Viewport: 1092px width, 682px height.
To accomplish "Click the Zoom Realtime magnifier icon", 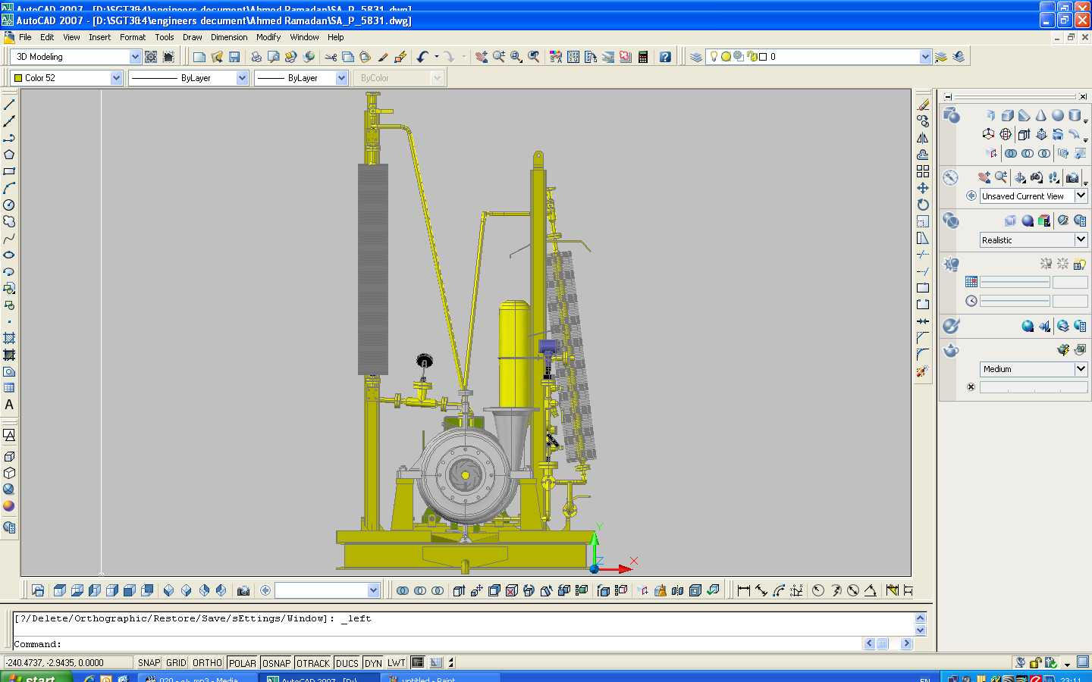I will point(499,57).
